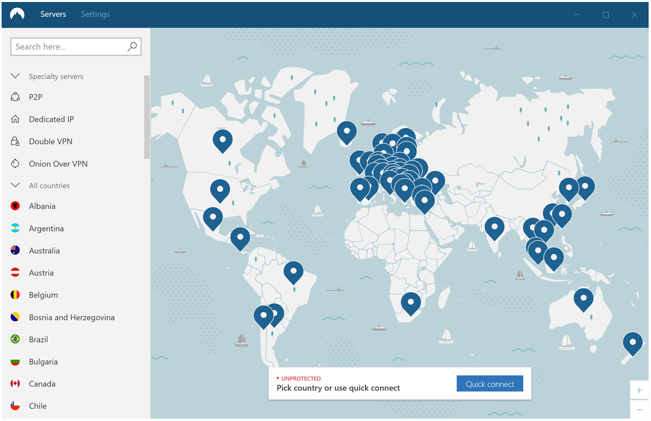
Task: Click the search magnifier icon
Action: click(x=132, y=46)
